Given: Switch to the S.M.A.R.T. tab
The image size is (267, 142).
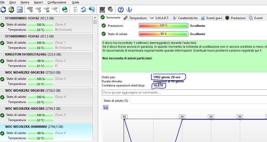Looking at the screenshot, I should [159, 18].
